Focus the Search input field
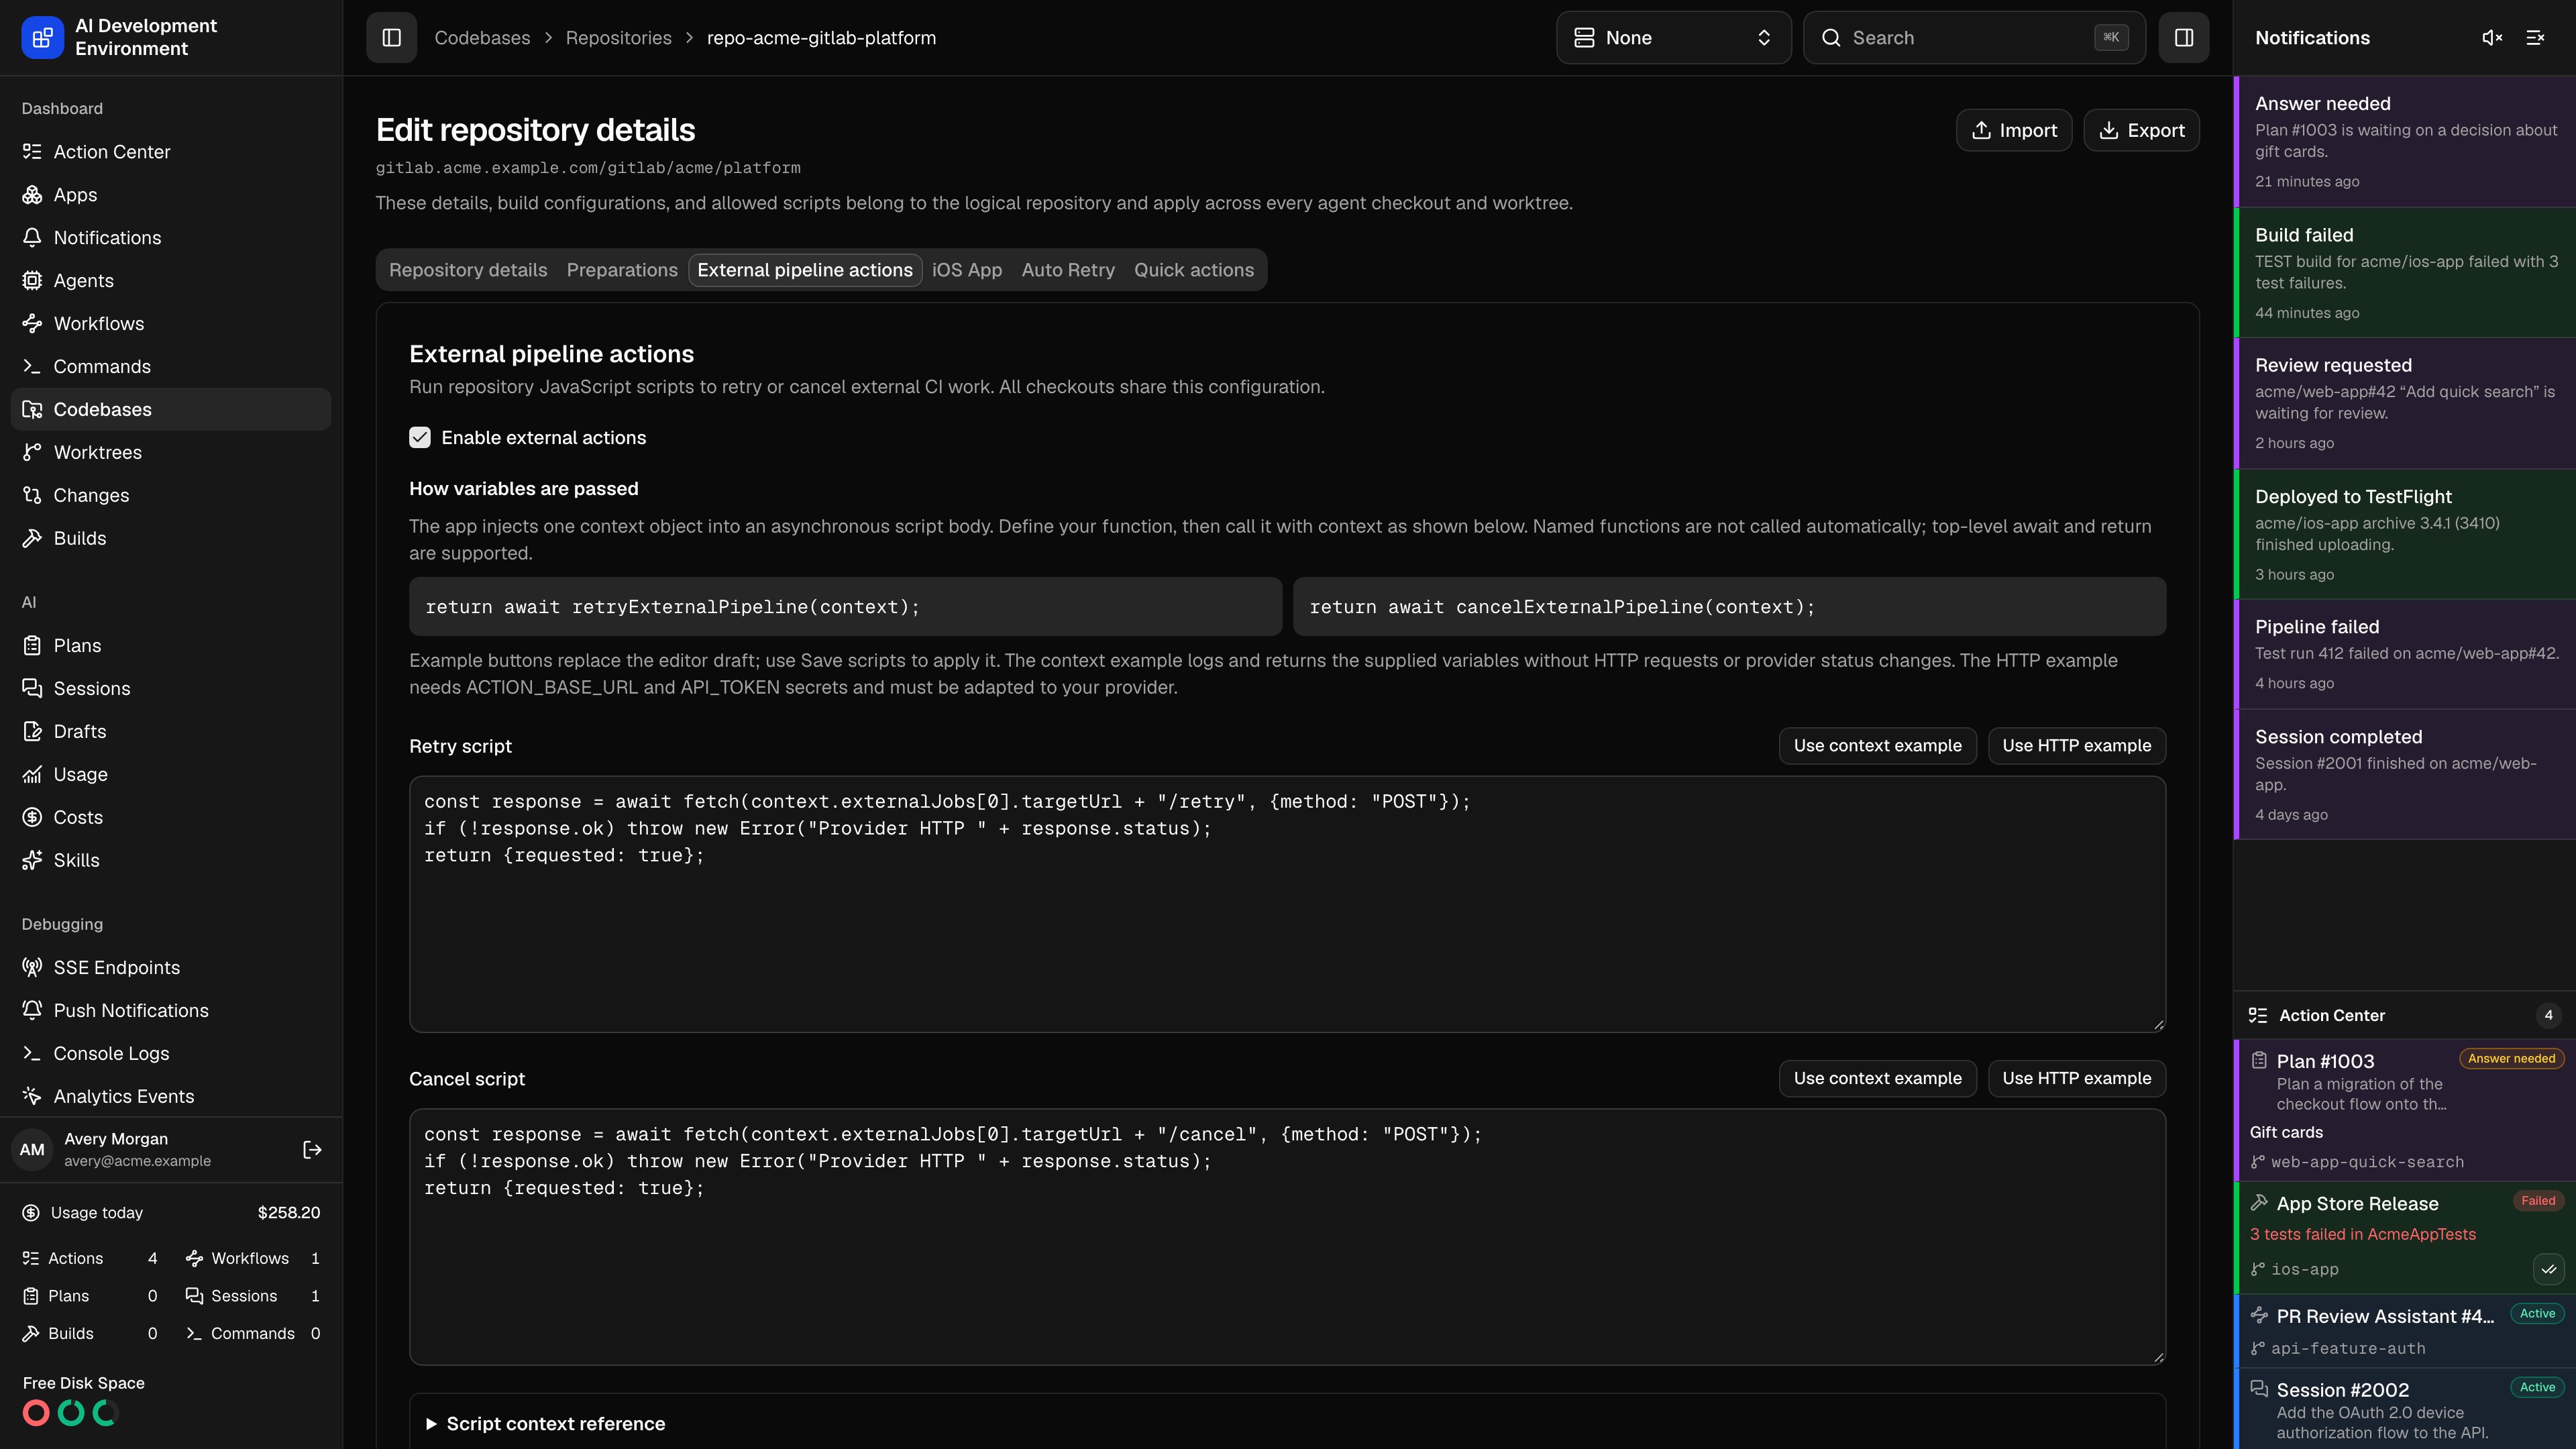2576x1449 pixels. [x=1973, y=38]
